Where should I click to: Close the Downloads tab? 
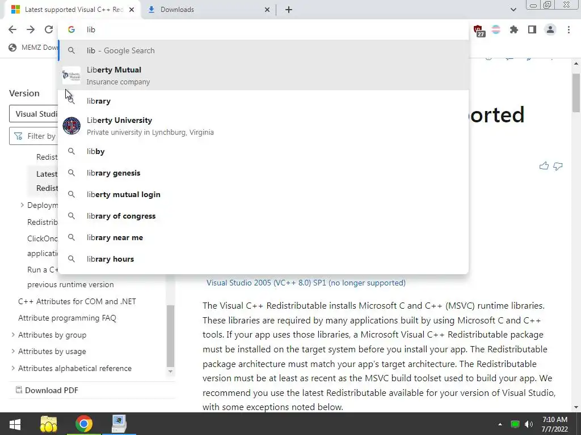tap(267, 10)
